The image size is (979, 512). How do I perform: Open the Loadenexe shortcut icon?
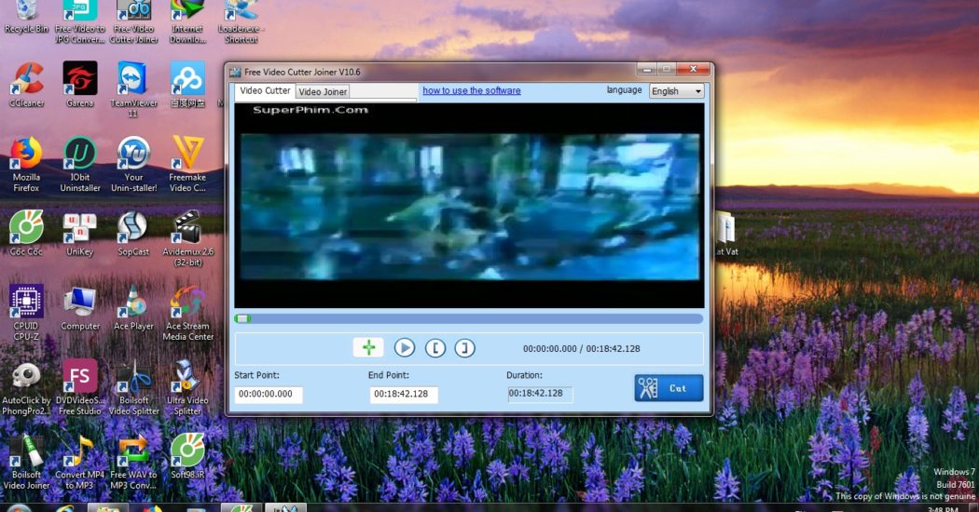(x=241, y=21)
